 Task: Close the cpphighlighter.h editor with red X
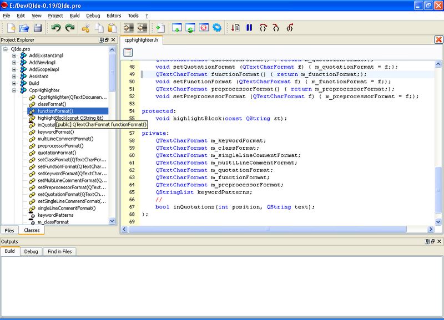[438, 40]
